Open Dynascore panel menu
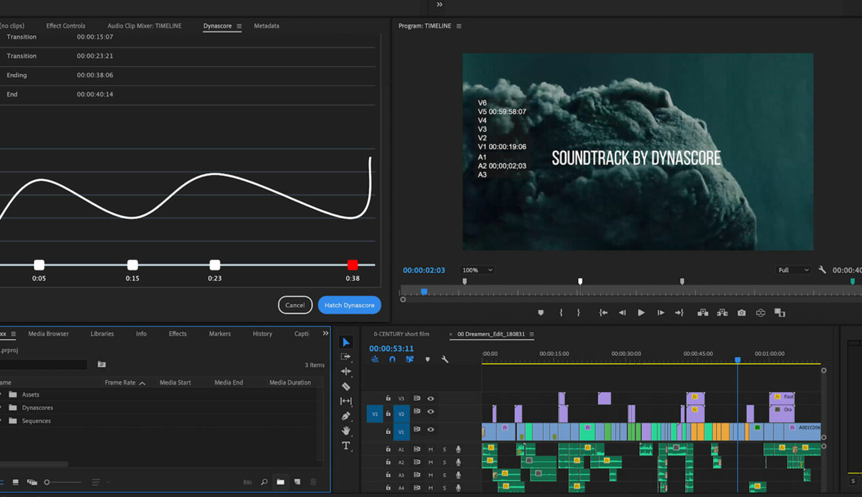Viewport: 862px width, 497px height. pyautogui.click(x=239, y=26)
